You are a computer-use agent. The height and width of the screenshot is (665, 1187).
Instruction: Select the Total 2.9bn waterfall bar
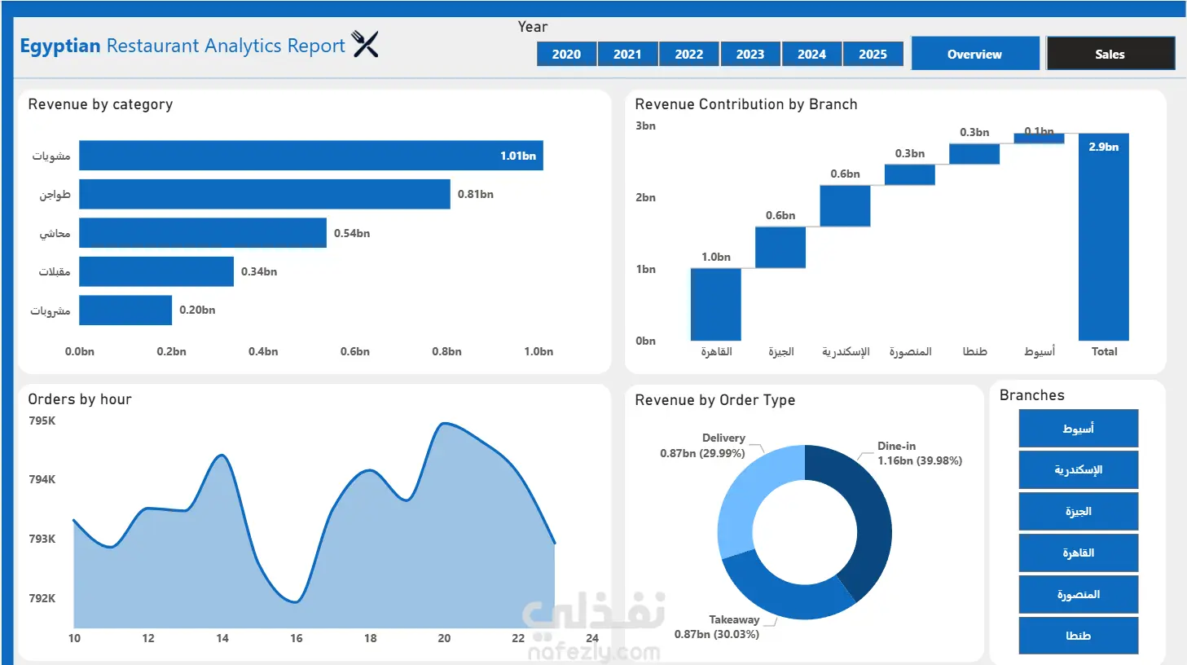(x=1104, y=237)
